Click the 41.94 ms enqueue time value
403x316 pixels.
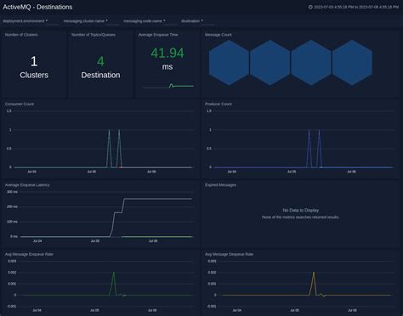[x=167, y=59]
